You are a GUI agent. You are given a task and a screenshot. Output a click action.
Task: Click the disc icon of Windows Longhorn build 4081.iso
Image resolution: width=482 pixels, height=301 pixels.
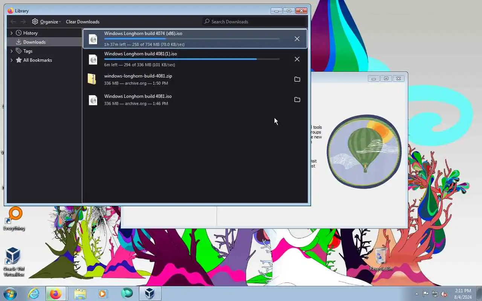click(x=93, y=100)
